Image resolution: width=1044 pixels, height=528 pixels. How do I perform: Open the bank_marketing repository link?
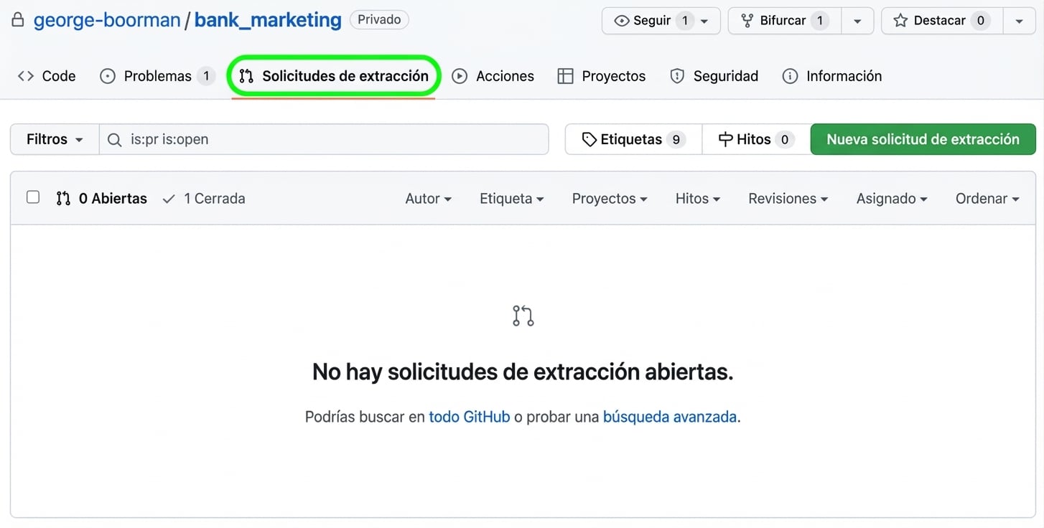[268, 20]
